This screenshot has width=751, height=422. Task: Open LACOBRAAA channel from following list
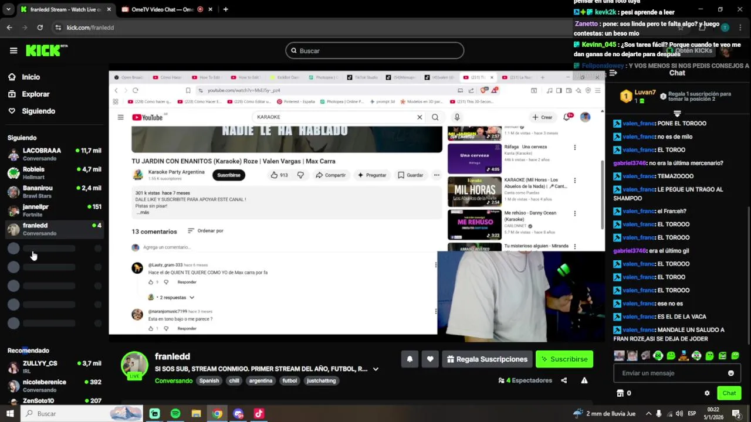[54, 154]
